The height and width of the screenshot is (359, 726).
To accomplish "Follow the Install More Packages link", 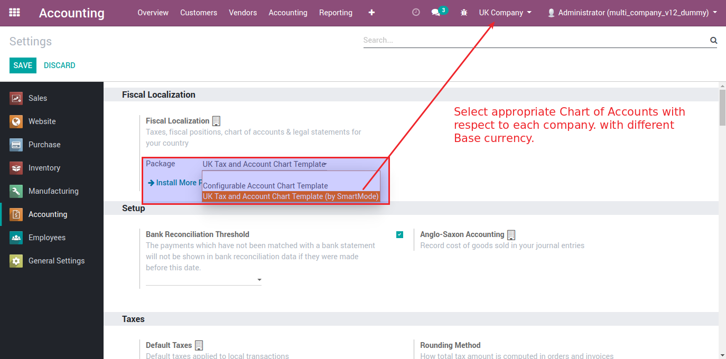I will 174,183.
